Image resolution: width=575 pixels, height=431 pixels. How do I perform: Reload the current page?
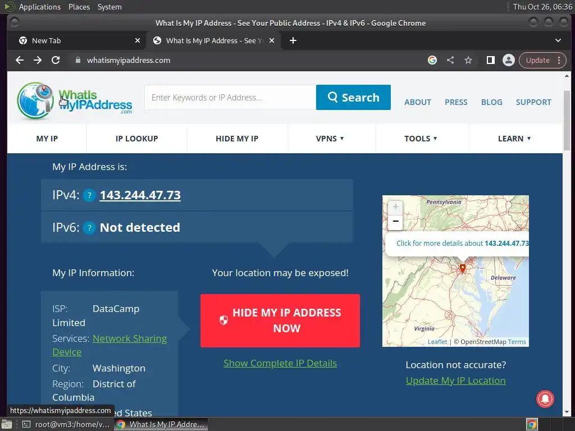click(56, 60)
